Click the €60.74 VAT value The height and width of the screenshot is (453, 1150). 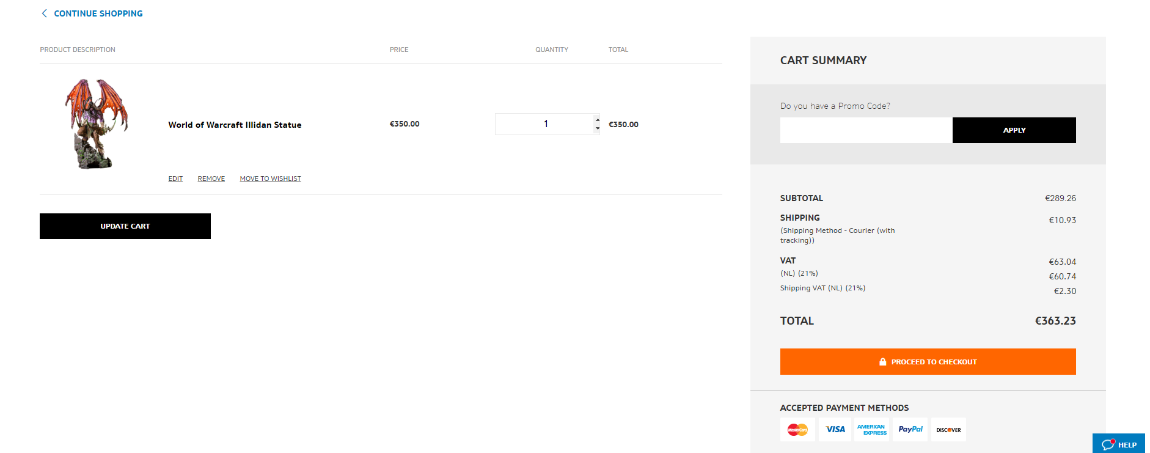pos(1062,276)
